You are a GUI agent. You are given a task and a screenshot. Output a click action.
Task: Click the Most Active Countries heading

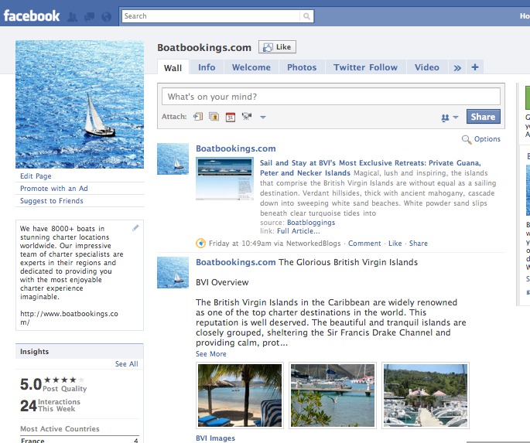(60, 429)
